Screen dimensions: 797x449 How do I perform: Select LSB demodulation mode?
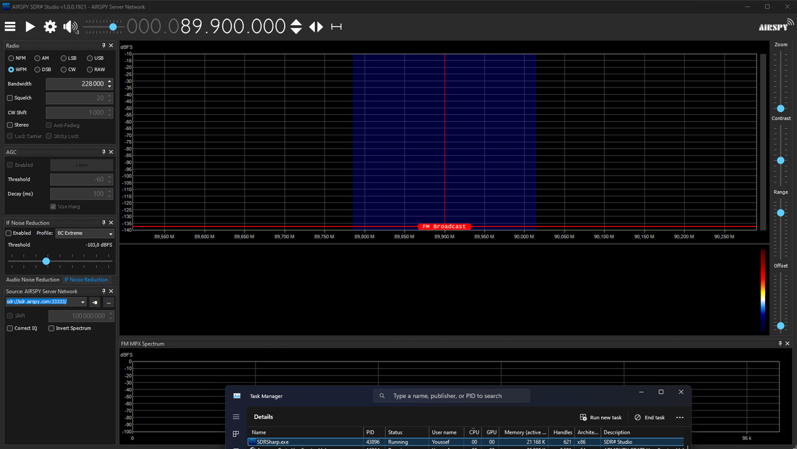[x=68, y=58]
